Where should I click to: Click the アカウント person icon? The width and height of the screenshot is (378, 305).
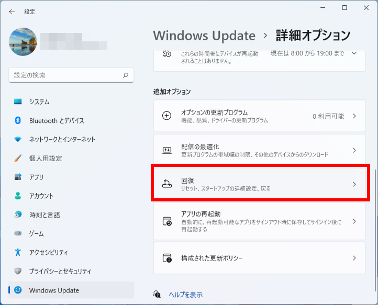(x=18, y=195)
